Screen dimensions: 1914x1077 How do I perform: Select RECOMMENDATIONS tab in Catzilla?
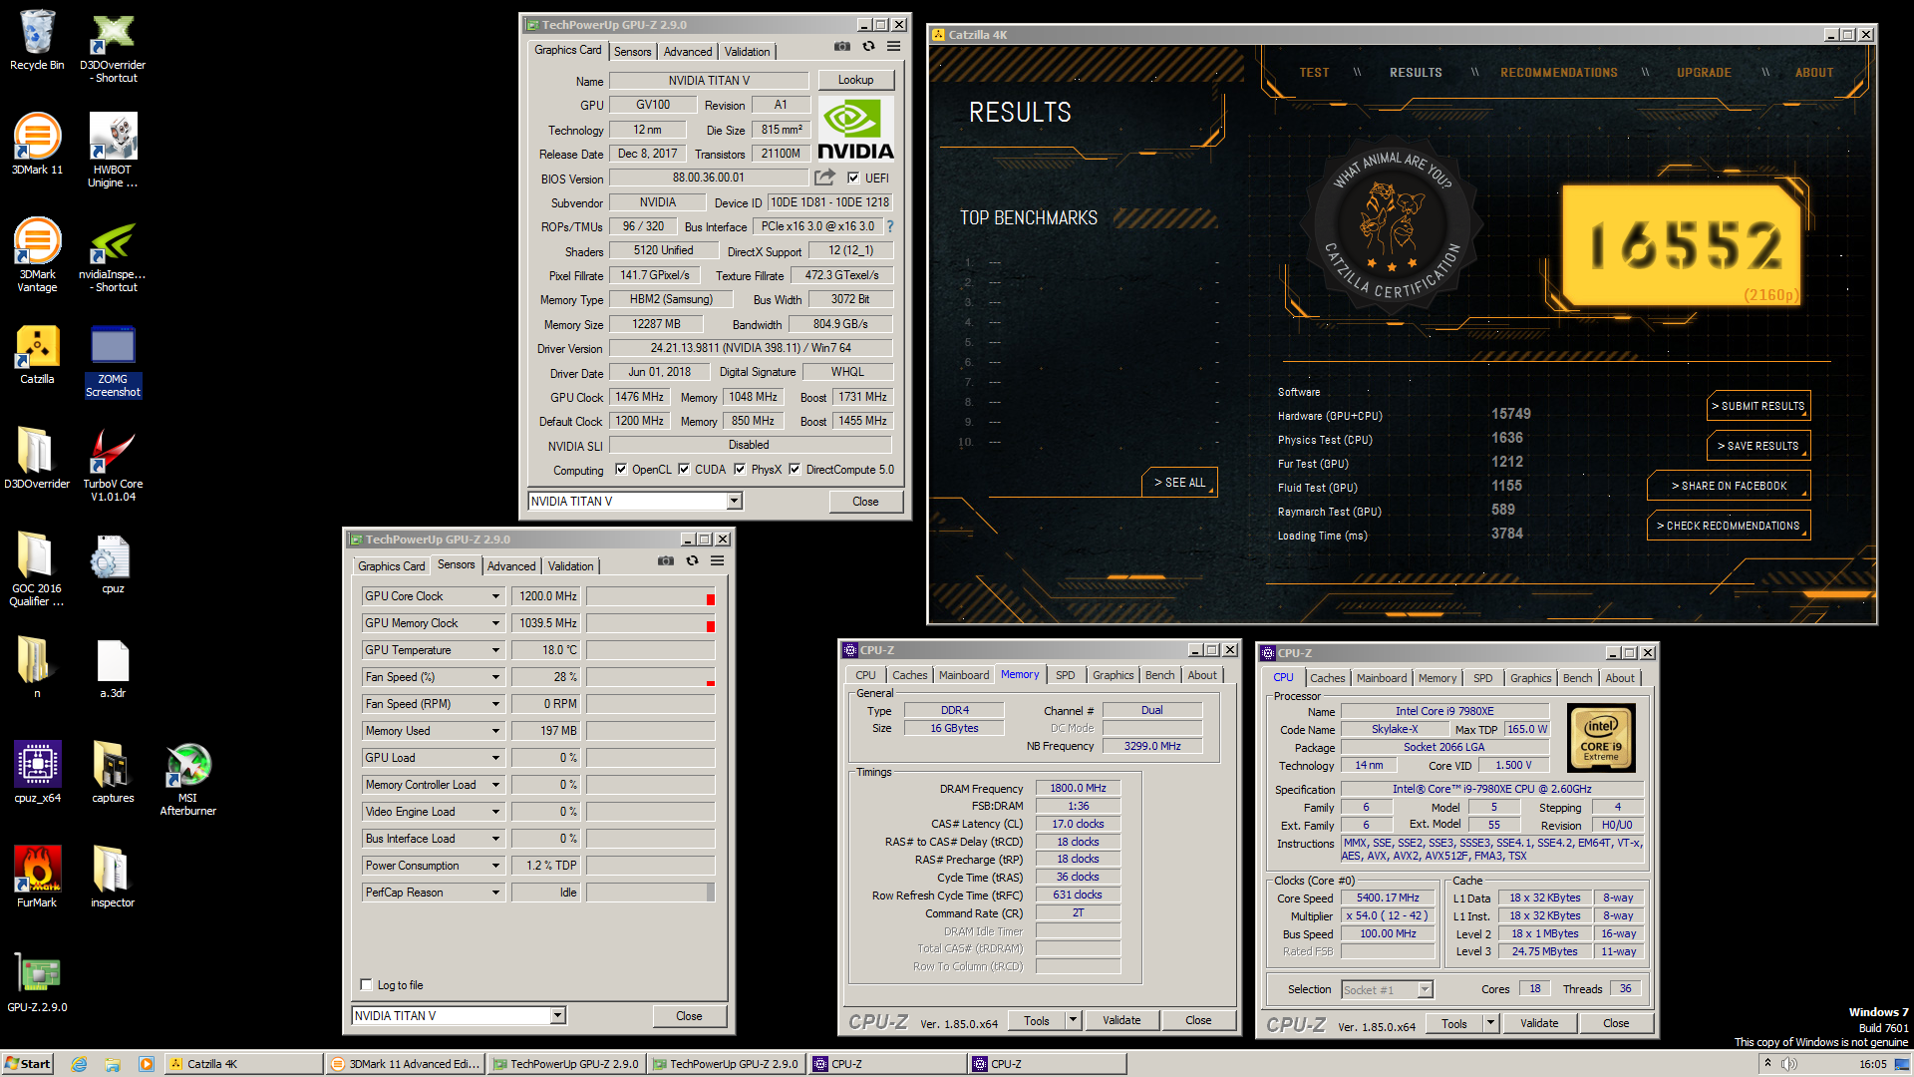[1558, 73]
